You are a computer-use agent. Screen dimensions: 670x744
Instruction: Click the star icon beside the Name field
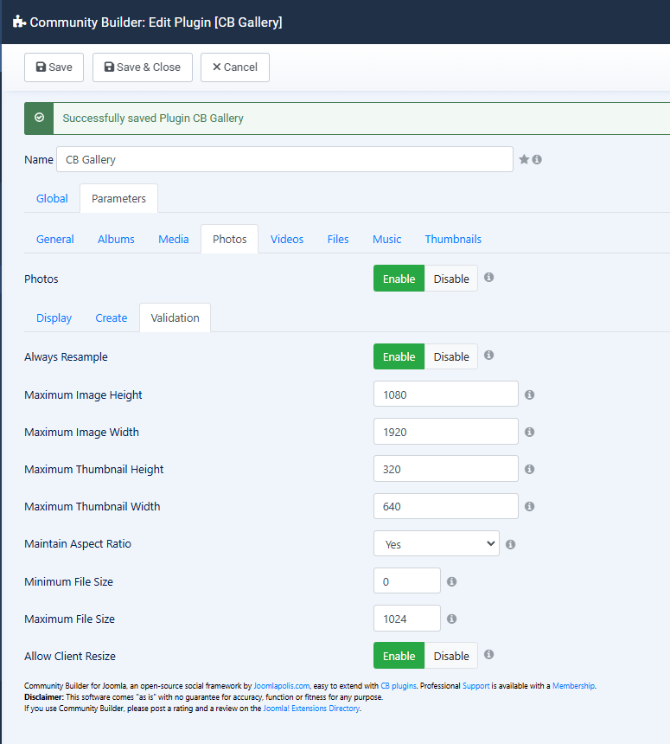click(x=524, y=159)
